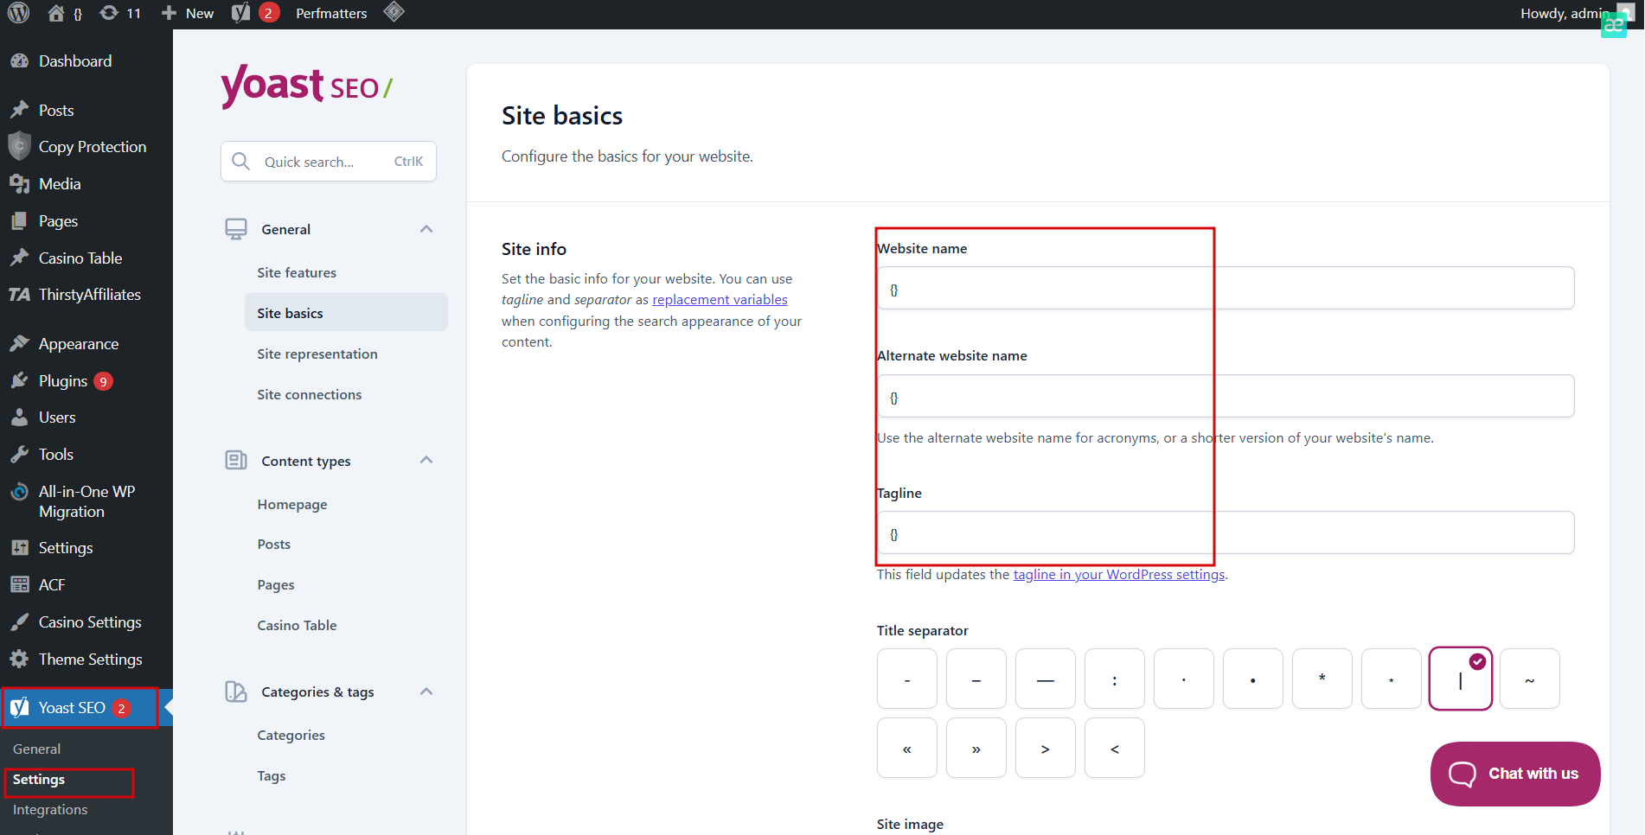Open Site features settings
The width and height of the screenshot is (1645, 835).
click(x=297, y=273)
